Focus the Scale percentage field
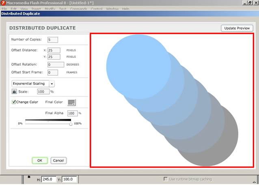The image size is (259, 185). (x=43, y=92)
